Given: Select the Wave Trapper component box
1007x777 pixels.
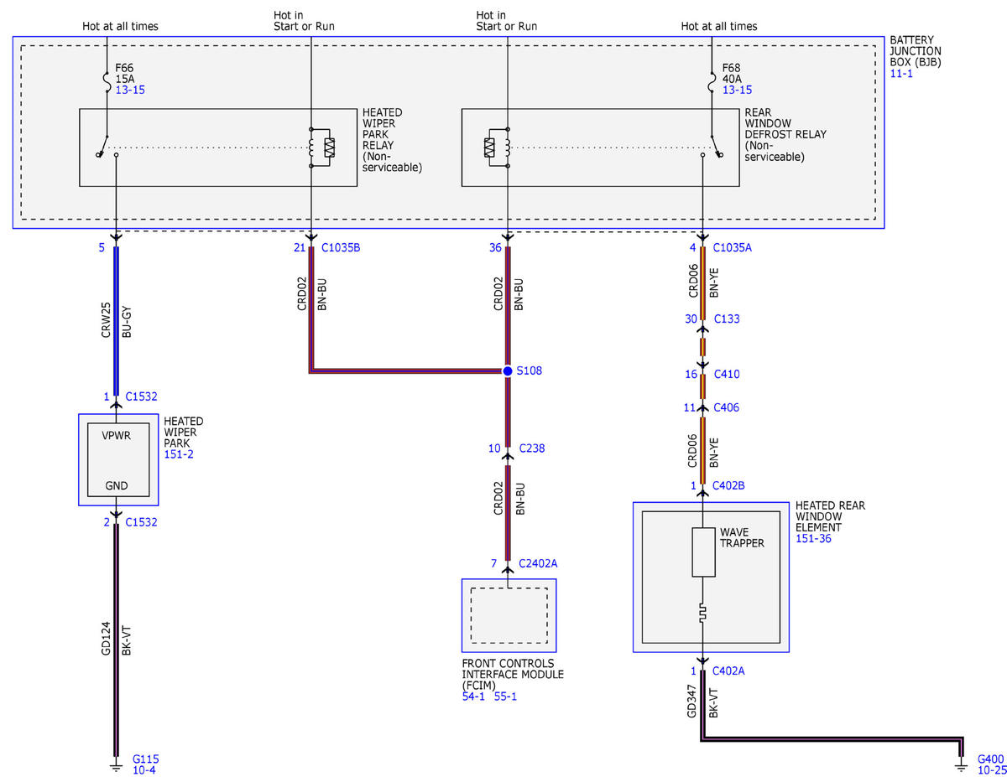Looking at the screenshot, I should 703,552.
